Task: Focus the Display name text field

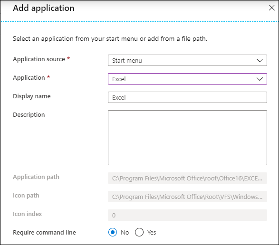Action: pyautogui.click(x=187, y=97)
